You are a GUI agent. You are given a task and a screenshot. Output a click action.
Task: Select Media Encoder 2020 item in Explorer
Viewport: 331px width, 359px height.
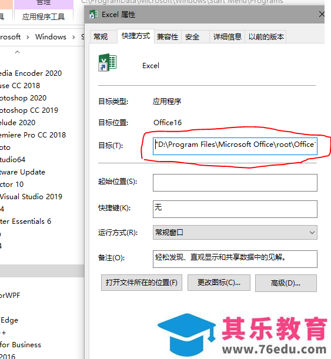click(31, 73)
